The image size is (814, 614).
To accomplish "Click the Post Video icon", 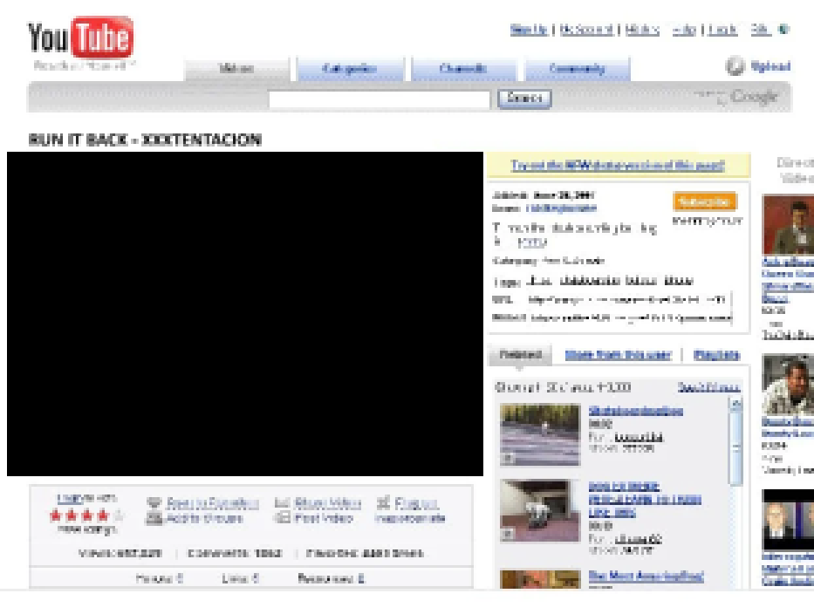I will click(282, 517).
